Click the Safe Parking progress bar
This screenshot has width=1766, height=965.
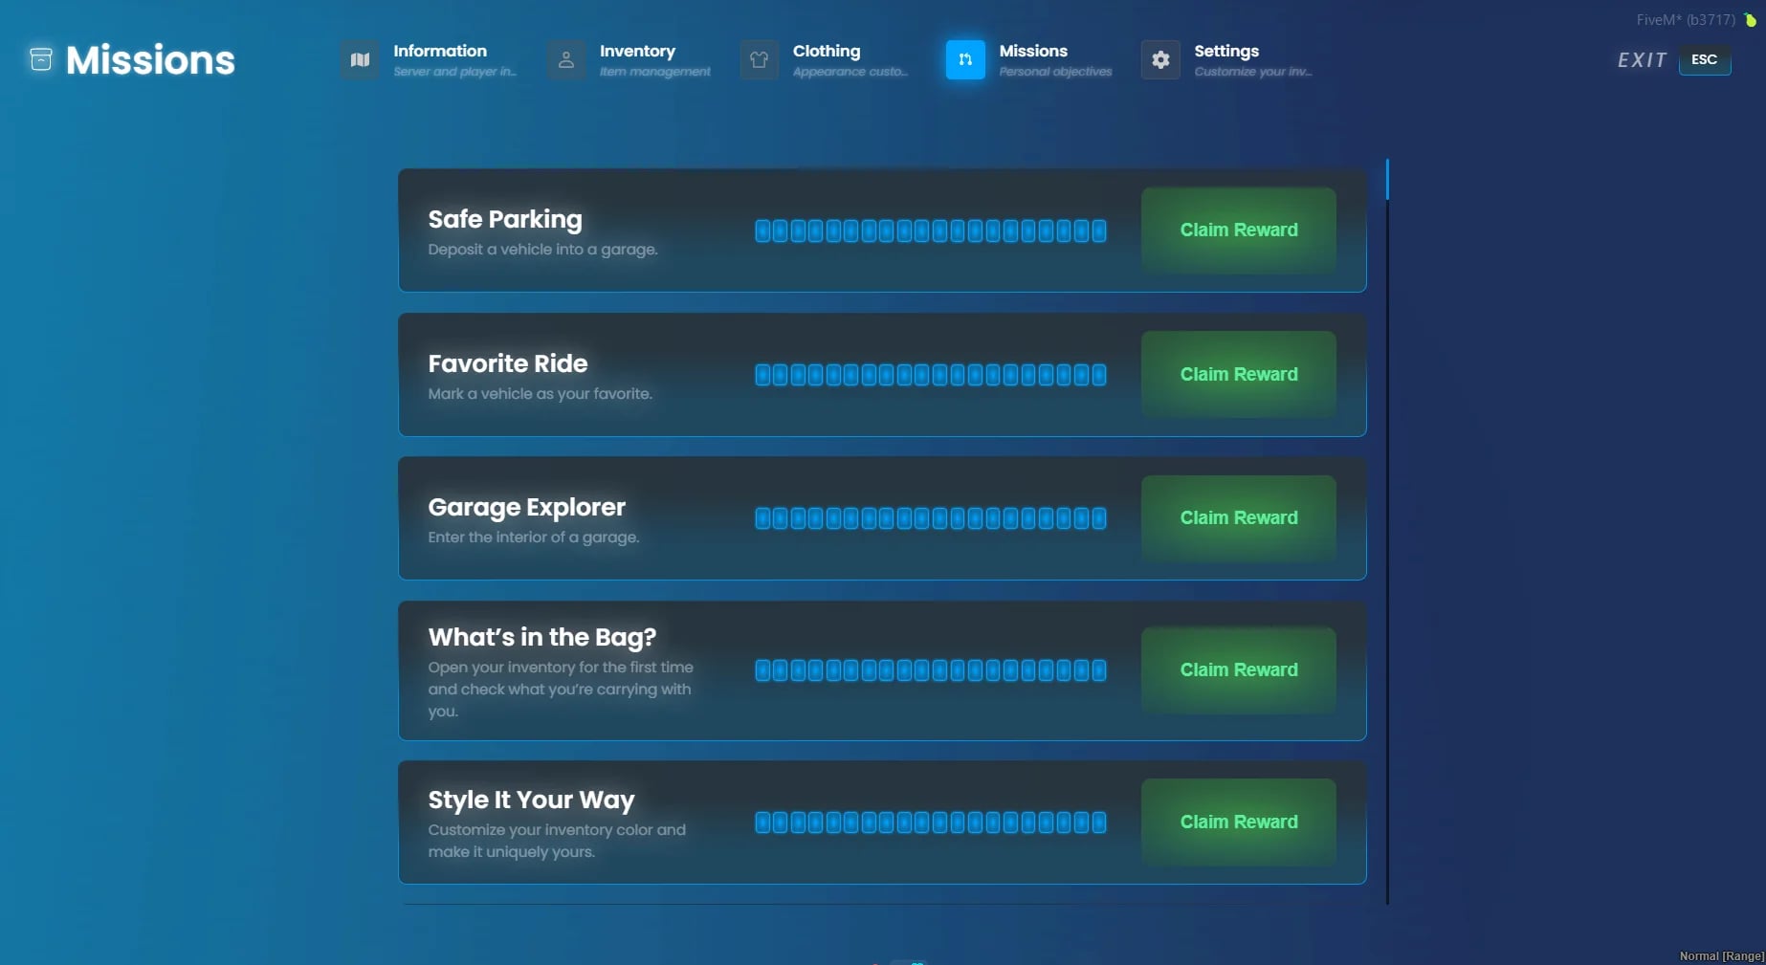929,230
